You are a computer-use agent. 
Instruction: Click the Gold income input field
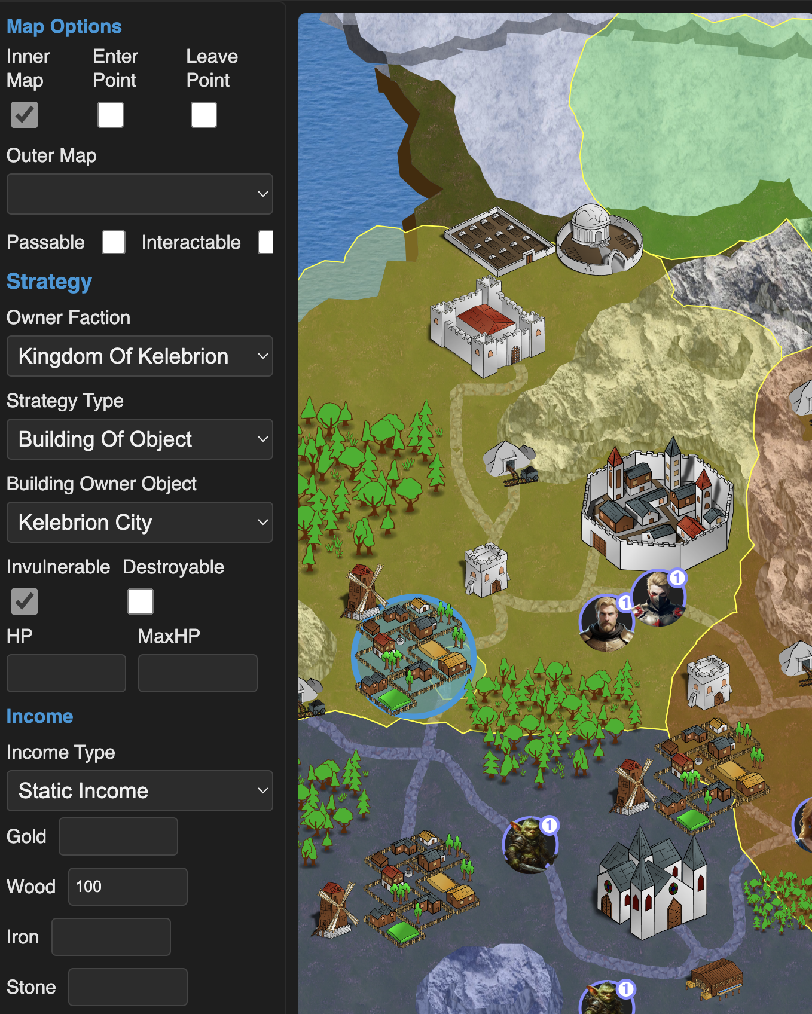[x=118, y=836]
